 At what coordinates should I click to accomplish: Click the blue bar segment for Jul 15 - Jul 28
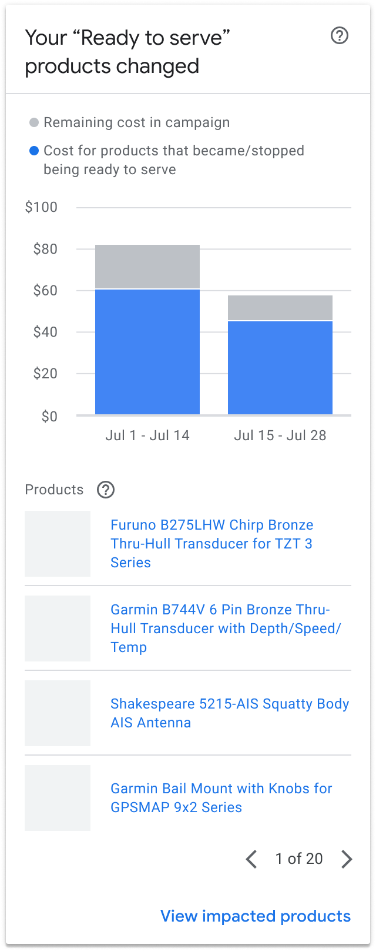click(x=280, y=368)
